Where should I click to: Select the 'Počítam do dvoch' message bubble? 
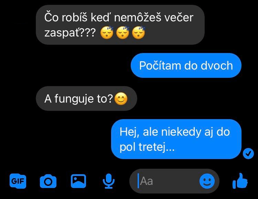[x=186, y=65]
